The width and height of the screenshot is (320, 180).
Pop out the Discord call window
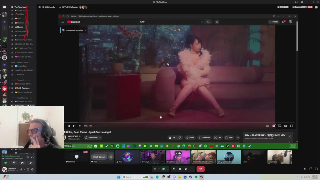click(311, 169)
